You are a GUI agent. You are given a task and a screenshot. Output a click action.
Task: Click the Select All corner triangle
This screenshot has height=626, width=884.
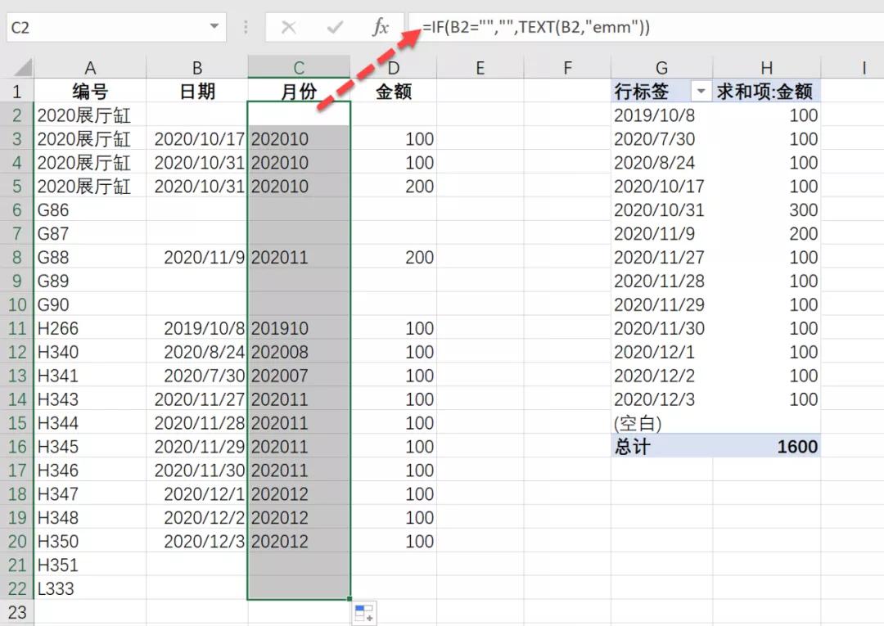(22, 68)
